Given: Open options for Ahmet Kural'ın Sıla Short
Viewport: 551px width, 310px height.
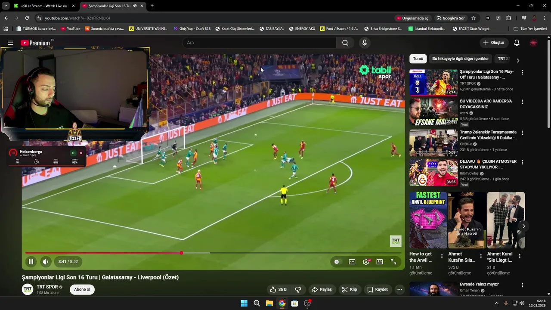Looking at the screenshot, I should (481, 256).
